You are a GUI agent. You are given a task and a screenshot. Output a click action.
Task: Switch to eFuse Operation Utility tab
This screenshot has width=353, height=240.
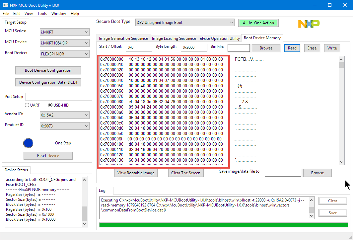tap(220, 38)
